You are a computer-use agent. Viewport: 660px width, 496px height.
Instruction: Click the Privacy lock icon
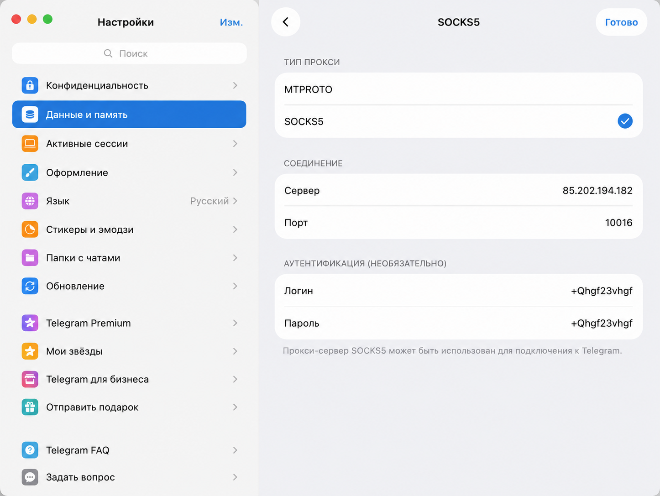click(x=30, y=85)
